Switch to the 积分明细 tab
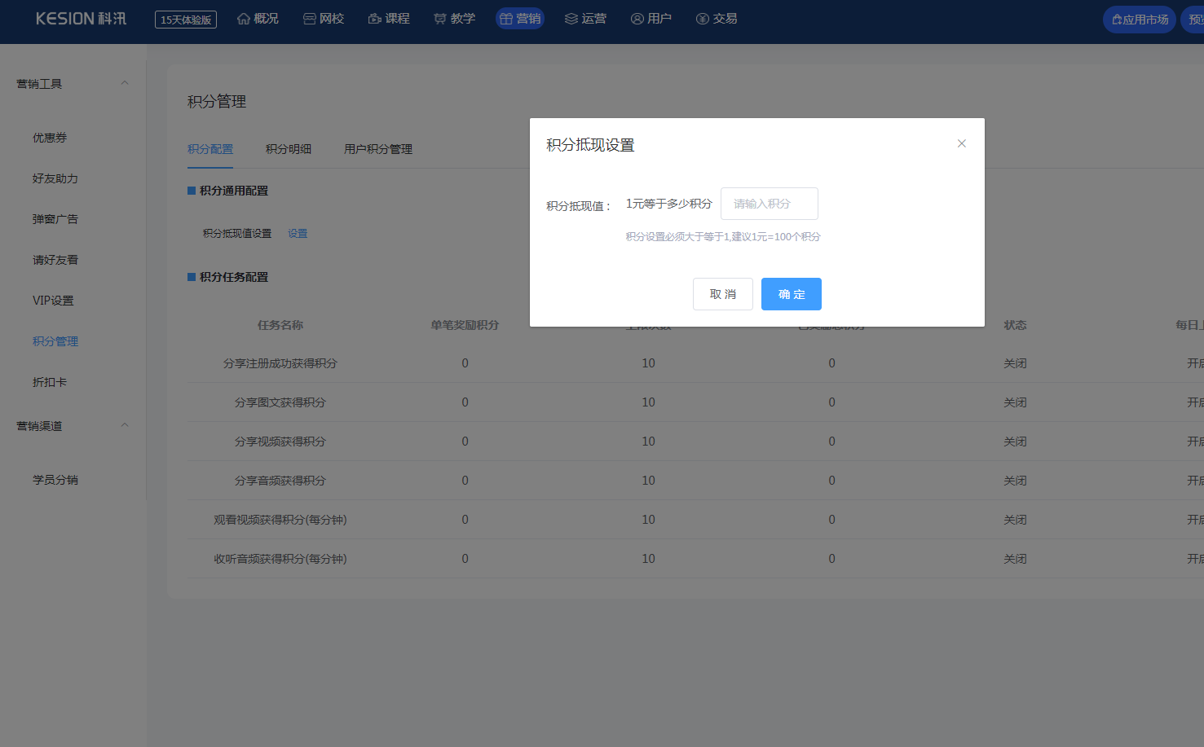 pos(289,149)
